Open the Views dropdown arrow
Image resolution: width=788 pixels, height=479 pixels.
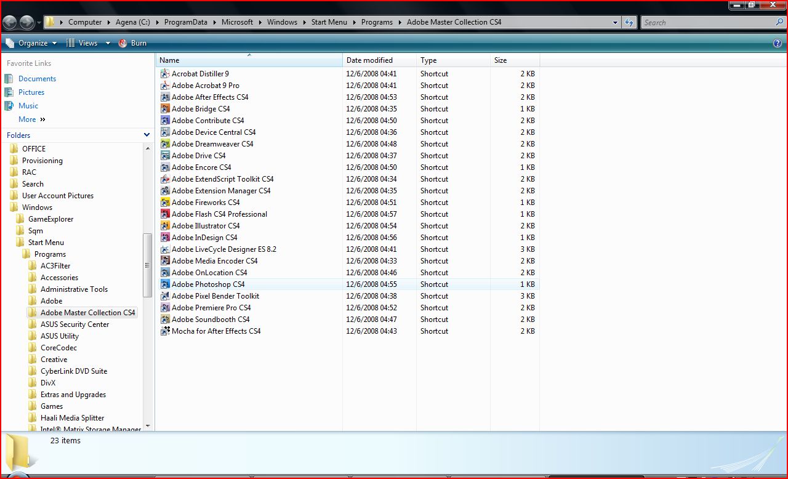pos(108,43)
